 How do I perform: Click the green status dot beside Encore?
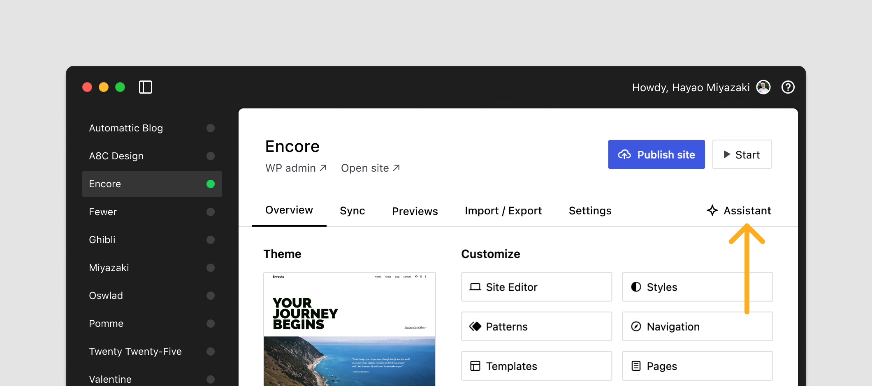coord(211,184)
